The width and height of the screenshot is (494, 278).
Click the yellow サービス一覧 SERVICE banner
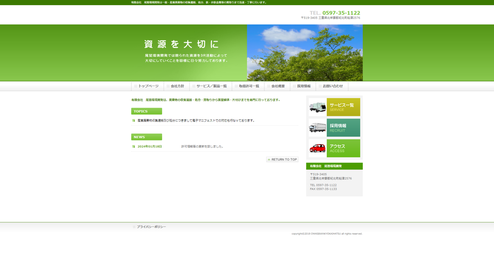[343, 107]
